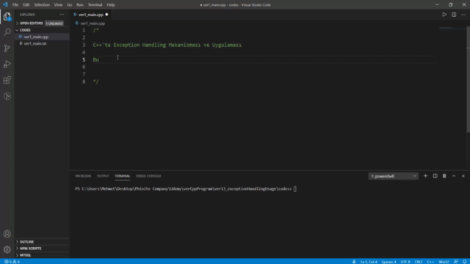The height and width of the screenshot is (264, 470).
Task: Click Spaces: 4 indentation in status bar
Action: click(x=388, y=262)
